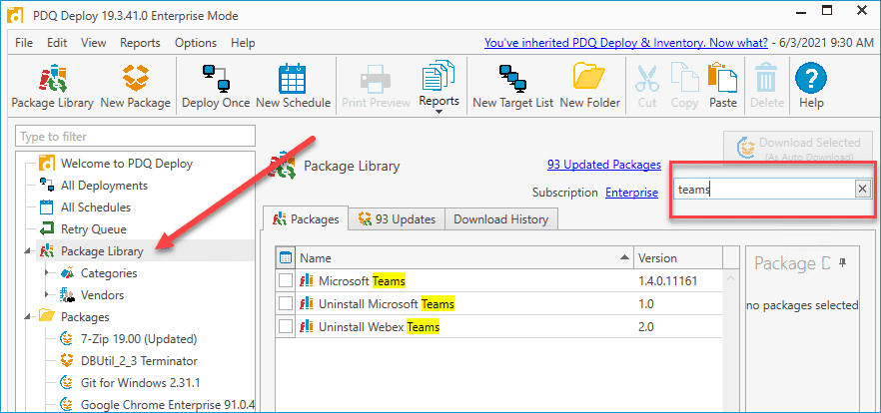Viewport: 881px width, 413px height.
Task: Click the Copy toolbar icon
Action: coord(684,86)
